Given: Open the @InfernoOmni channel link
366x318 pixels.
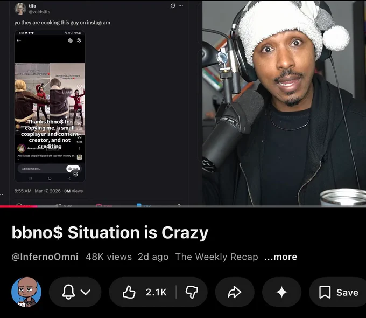Looking at the screenshot, I should pos(45,257).
